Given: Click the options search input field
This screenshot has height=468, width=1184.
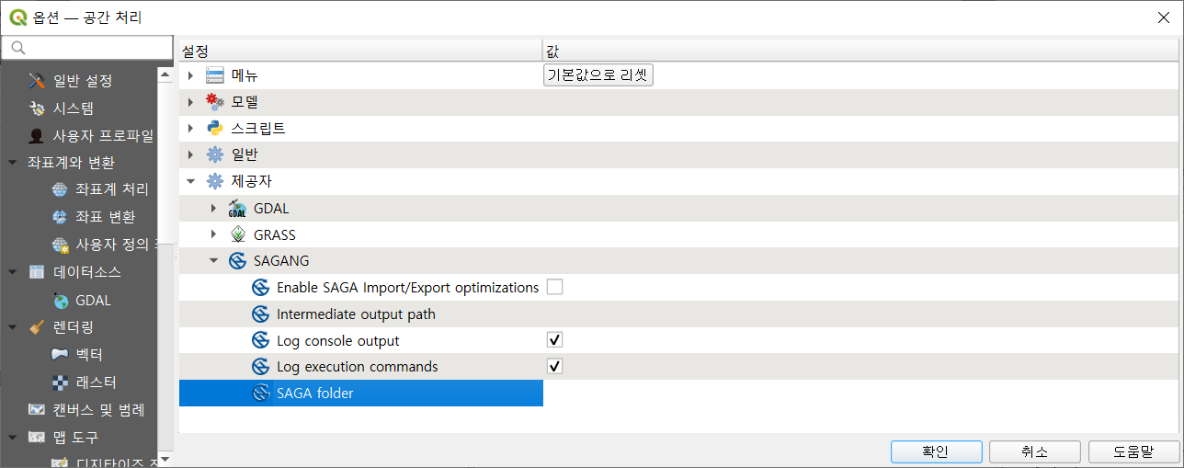Looking at the screenshot, I should [86, 48].
